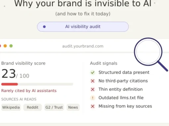The height and width of the screenshot is (126, 169).
Task: Click the 'Rarely cited by AI assistants' text
Action: (29, 91)
